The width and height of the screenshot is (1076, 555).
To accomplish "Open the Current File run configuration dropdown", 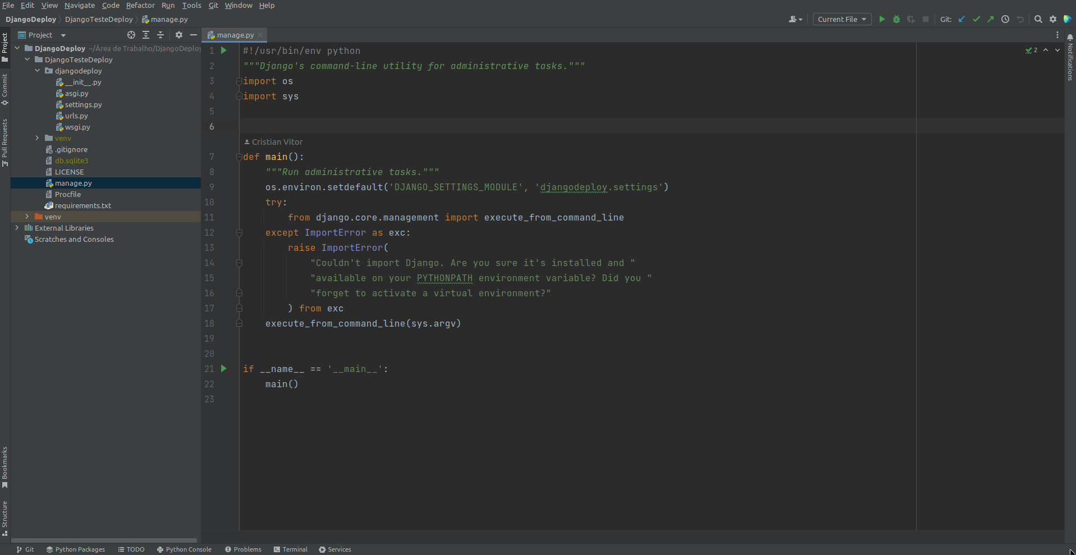I will coord(842,19).
